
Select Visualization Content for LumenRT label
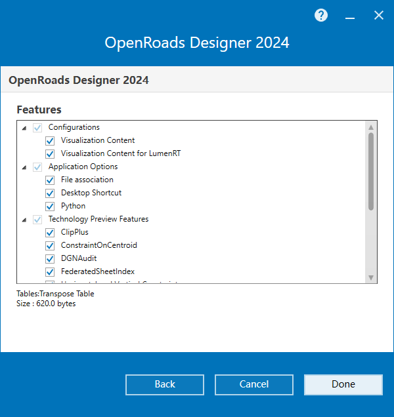121,153
